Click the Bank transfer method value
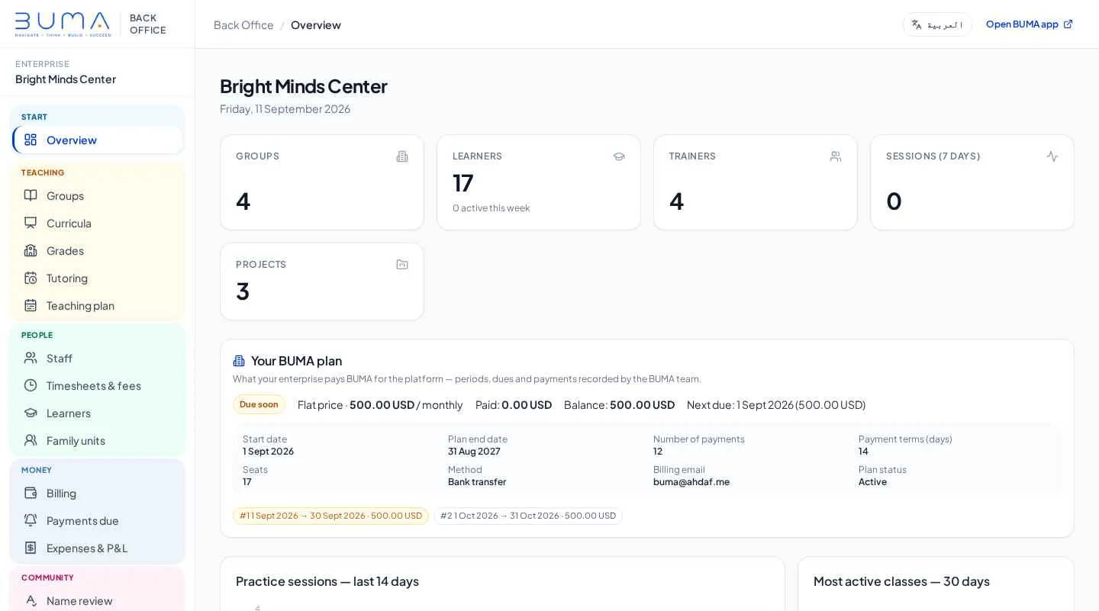Image resolution: width=1099 pixels, height=611 pixels. tap(477, 482)
